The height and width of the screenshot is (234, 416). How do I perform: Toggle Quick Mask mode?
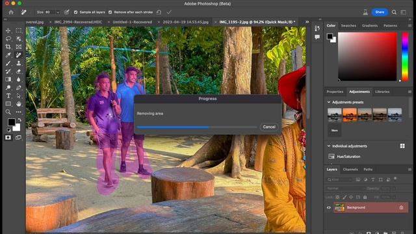tap(8, 137)
